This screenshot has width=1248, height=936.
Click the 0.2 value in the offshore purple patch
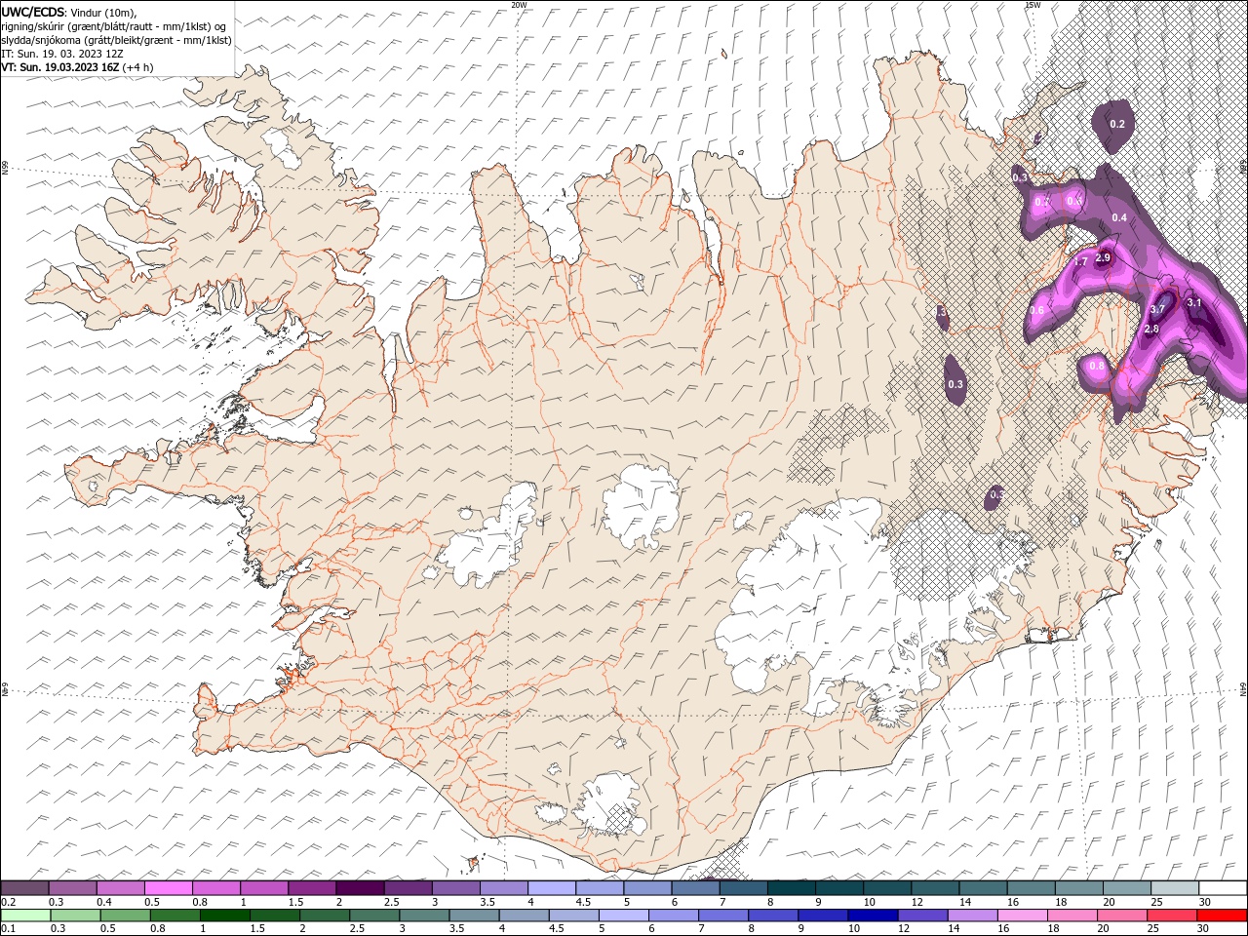click(x=1117, y=124)
